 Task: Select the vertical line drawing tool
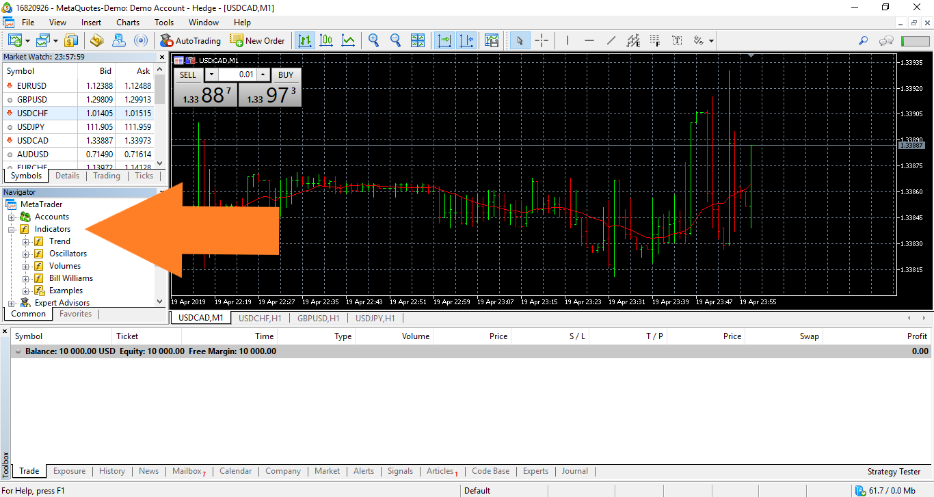(x=568, y=40)
